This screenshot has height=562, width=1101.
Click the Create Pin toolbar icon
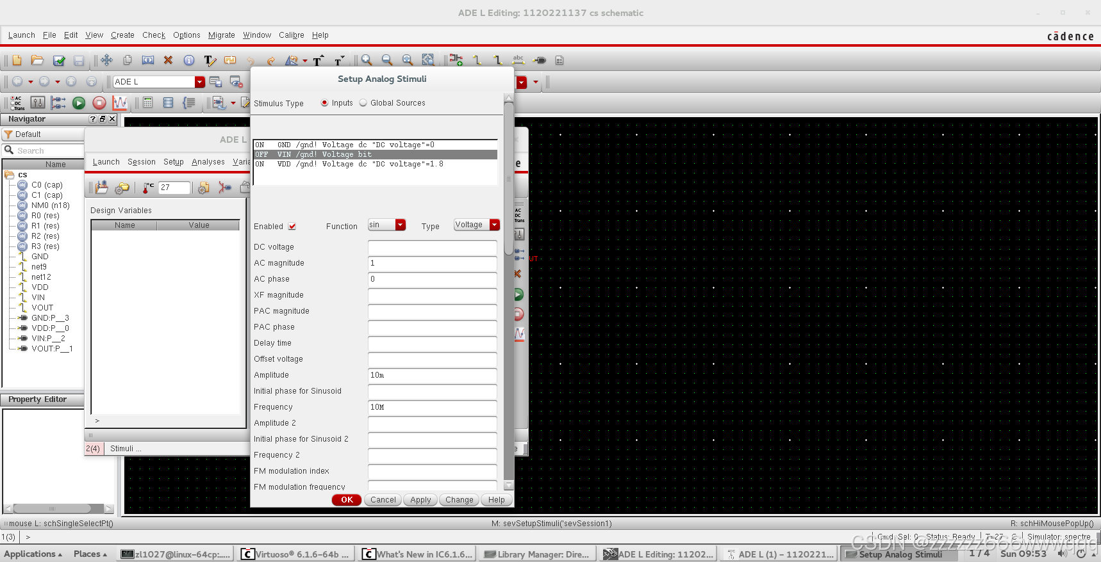point(540,60)
